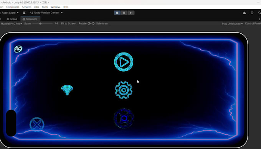Open the Jobs menu
Screen dimensions: 261x149
click(x=36, y=7)
